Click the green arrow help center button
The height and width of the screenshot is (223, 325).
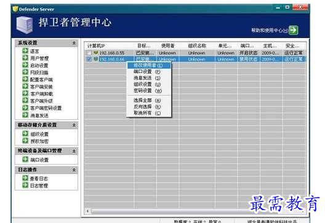294,30
